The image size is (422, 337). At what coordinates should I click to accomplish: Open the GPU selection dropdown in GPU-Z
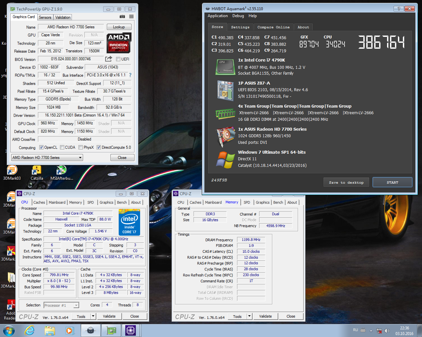click(x=47, y=158)
